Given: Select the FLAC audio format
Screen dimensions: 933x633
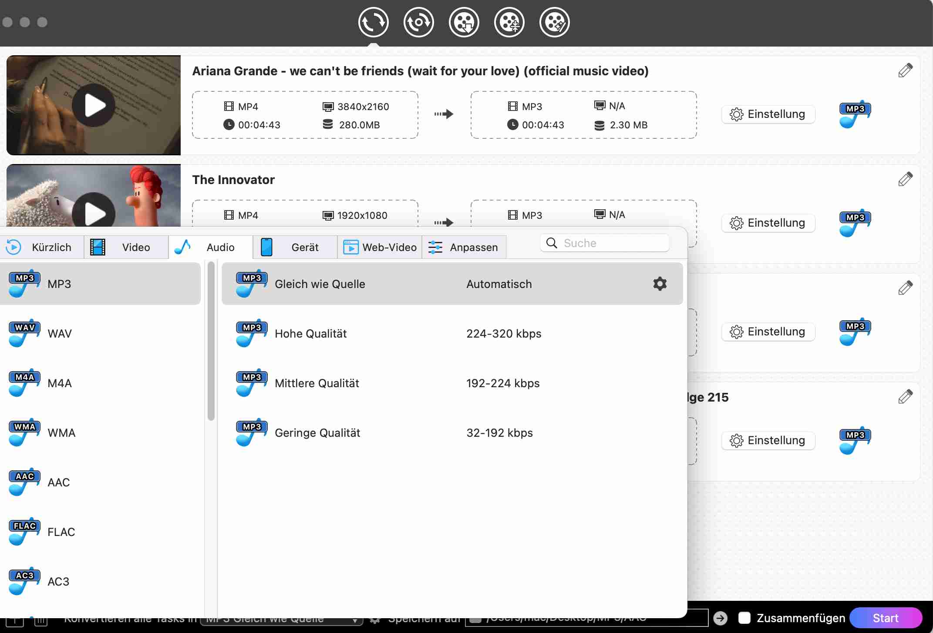Looking at the screenshot, I should tap(61, 532).
